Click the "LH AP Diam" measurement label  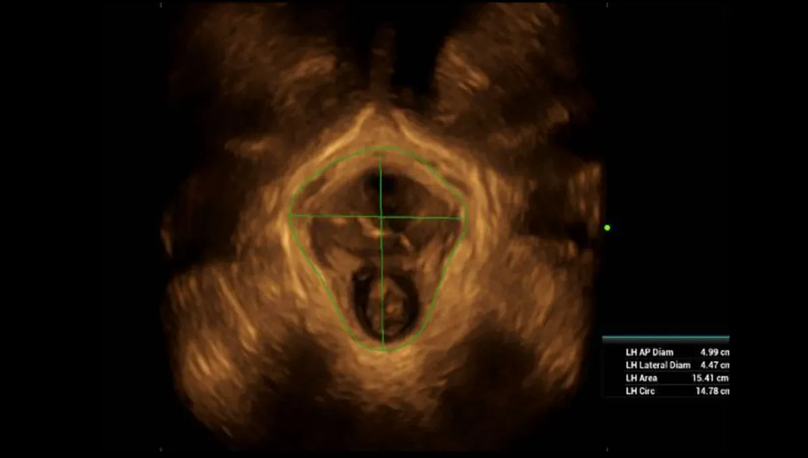point(649,352)
